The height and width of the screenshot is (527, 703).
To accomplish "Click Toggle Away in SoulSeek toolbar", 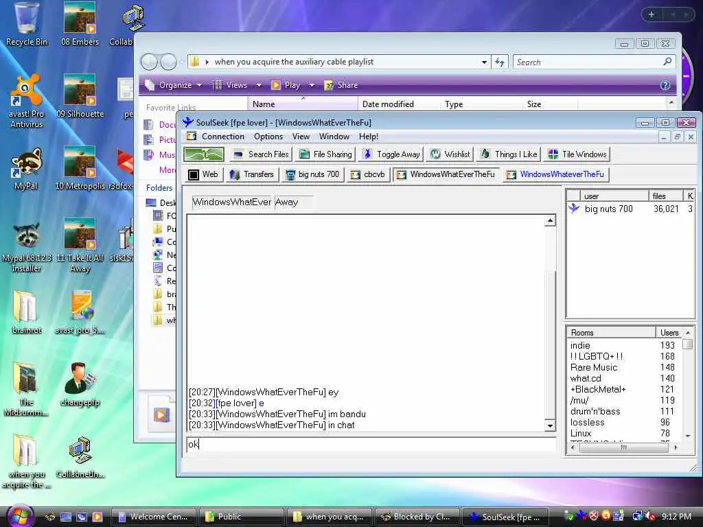I will tap(391, 154).
